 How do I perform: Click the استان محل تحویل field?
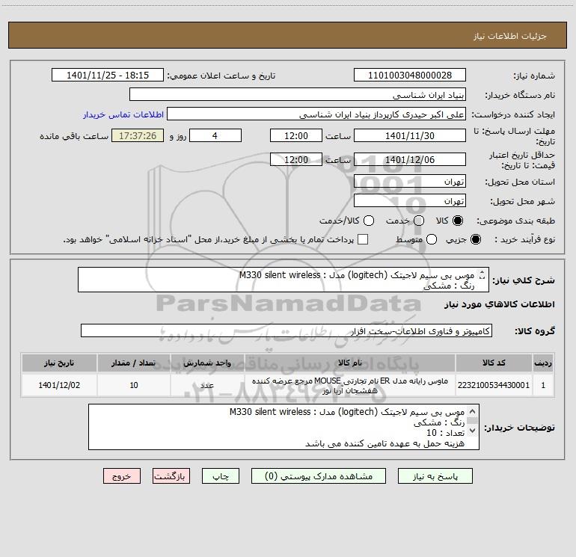click(410, 182)
